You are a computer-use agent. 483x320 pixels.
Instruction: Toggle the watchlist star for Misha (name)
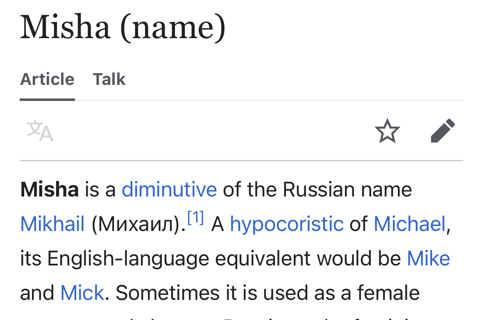coord(387,130)
